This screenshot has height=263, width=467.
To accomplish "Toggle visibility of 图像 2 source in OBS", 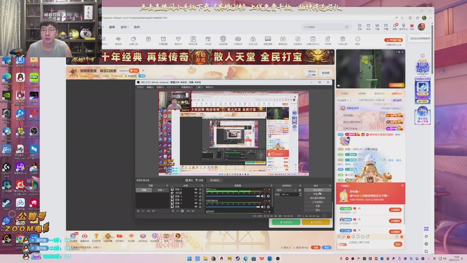I will pos(196,203).
